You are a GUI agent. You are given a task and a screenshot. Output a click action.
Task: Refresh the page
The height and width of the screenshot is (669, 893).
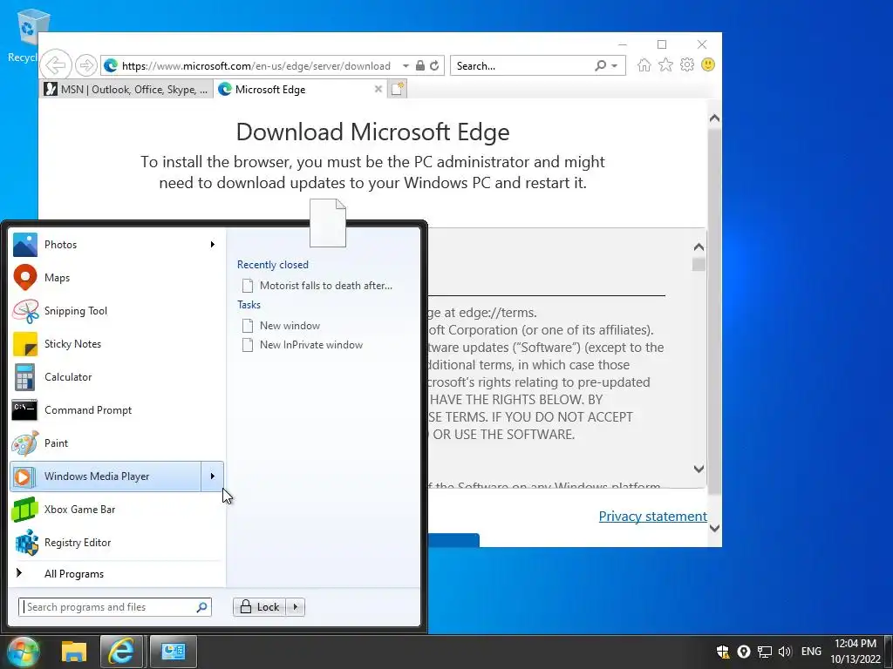pos(434,66)
